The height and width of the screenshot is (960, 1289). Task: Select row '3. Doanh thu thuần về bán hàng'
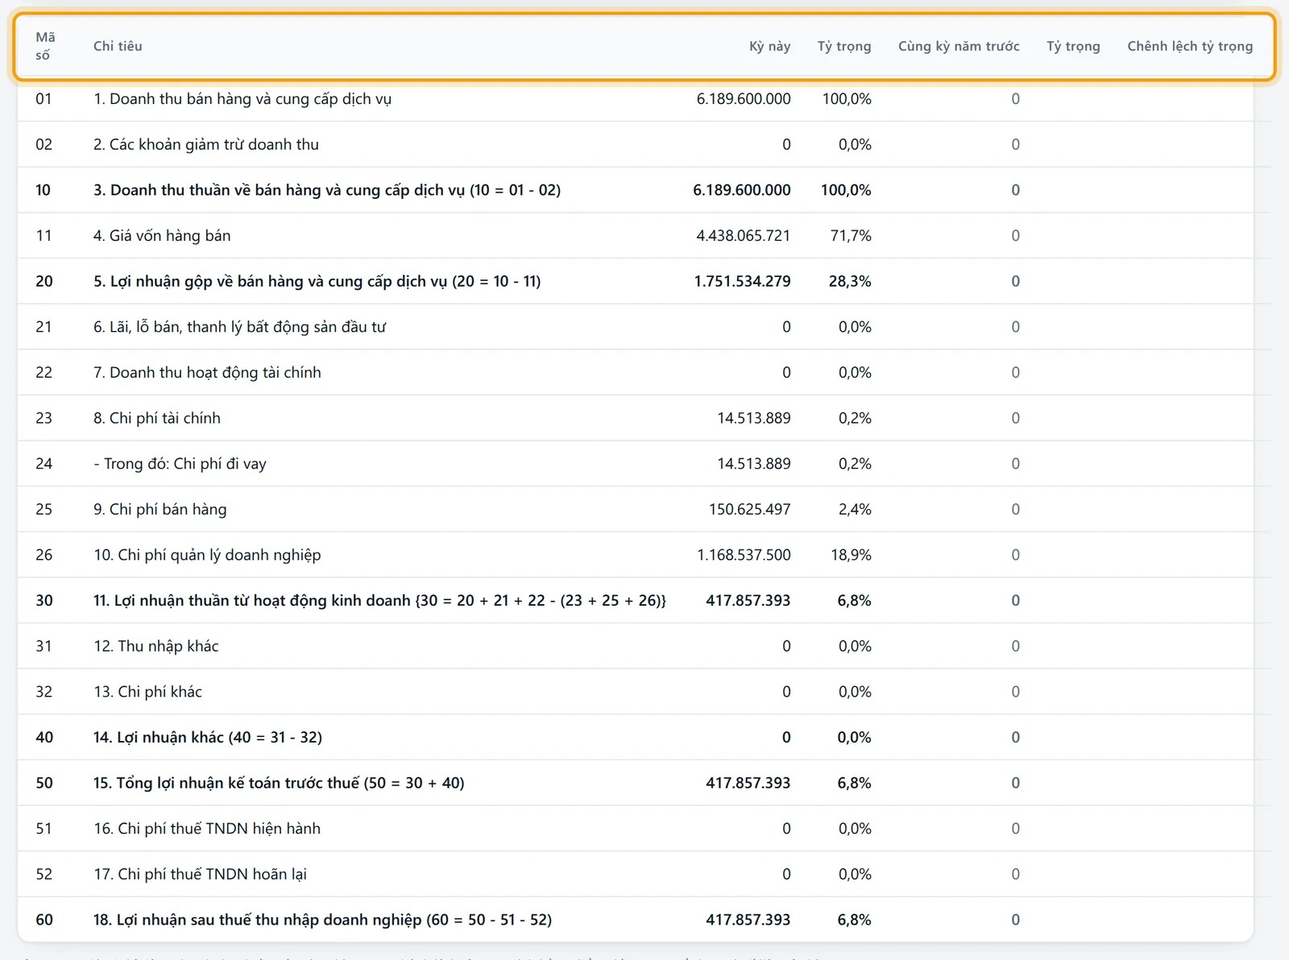coord(636,190)
